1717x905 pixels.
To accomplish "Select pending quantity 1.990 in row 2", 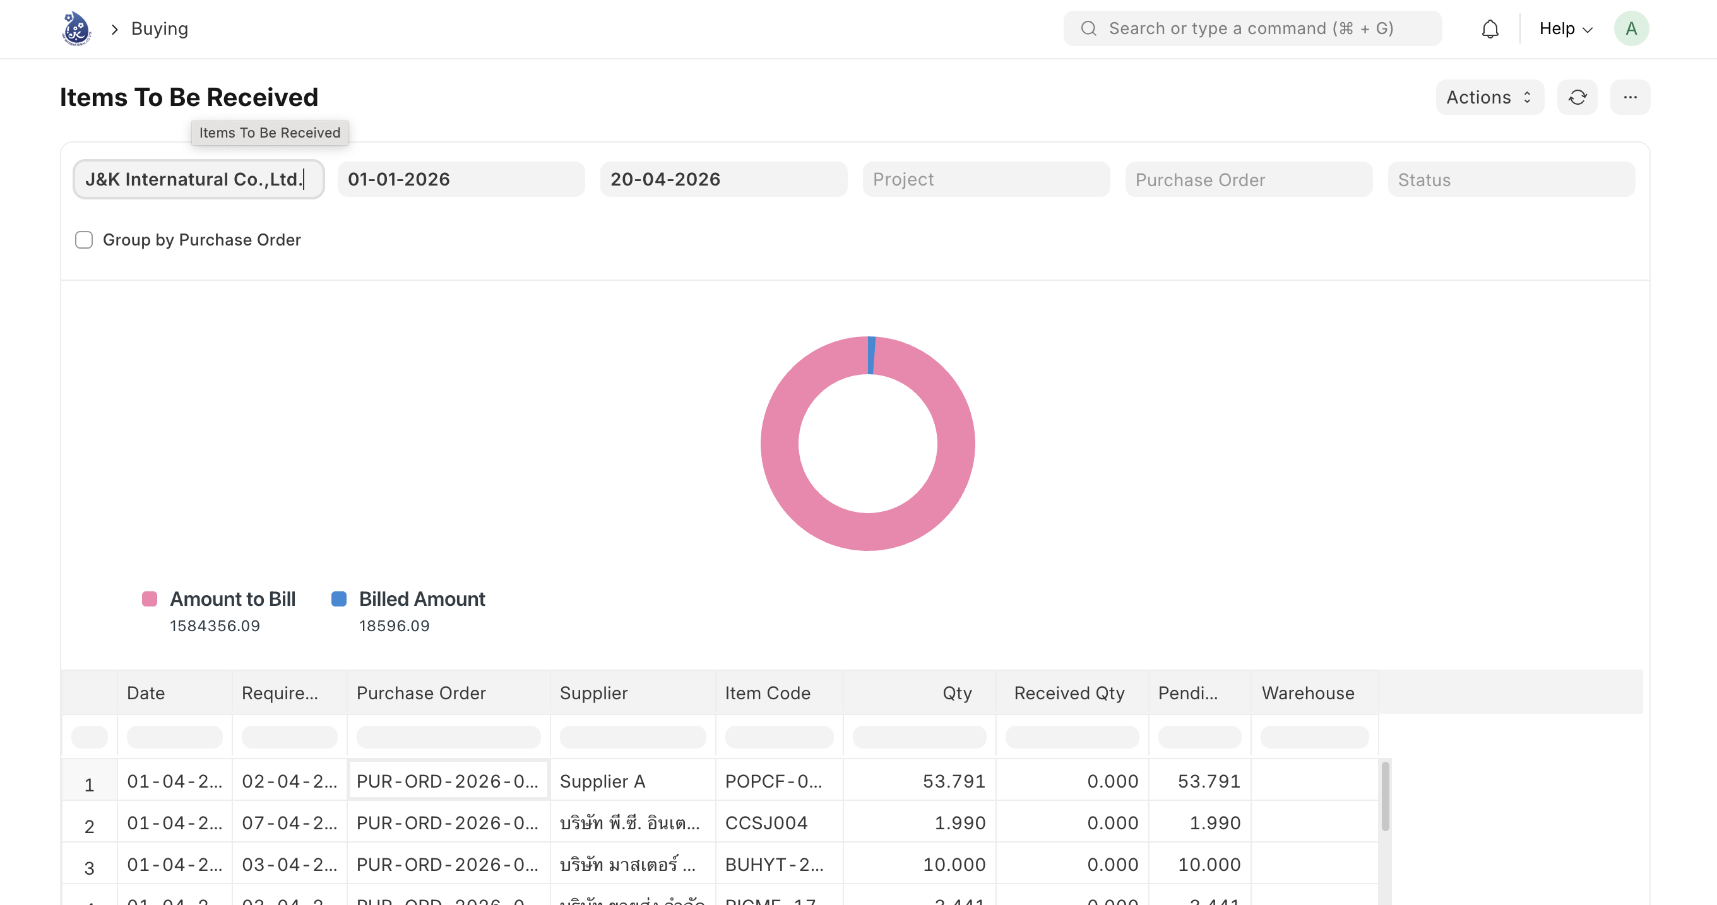I will [1200, 823].
